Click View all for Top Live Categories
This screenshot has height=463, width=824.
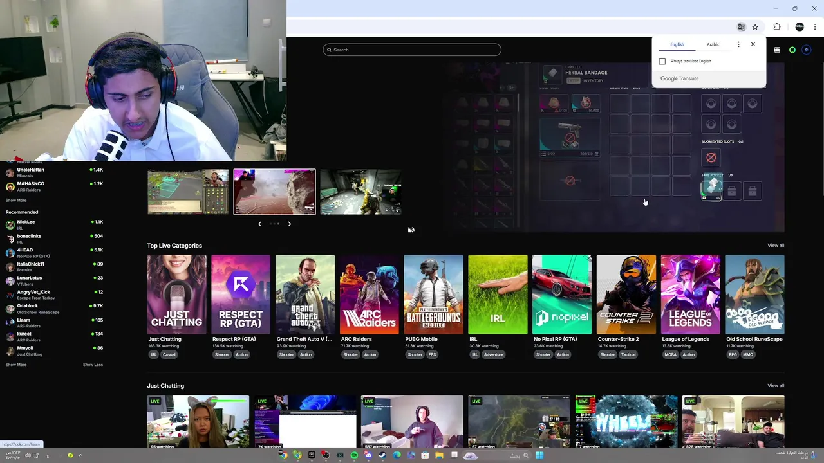pyautogui.click(x=776, y=245)
